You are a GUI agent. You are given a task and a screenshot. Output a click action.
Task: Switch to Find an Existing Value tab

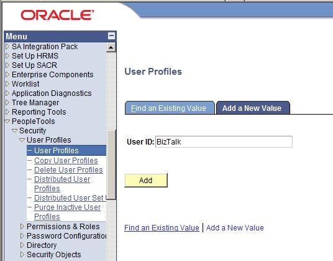pyautogui.click(x=170, y=108)
